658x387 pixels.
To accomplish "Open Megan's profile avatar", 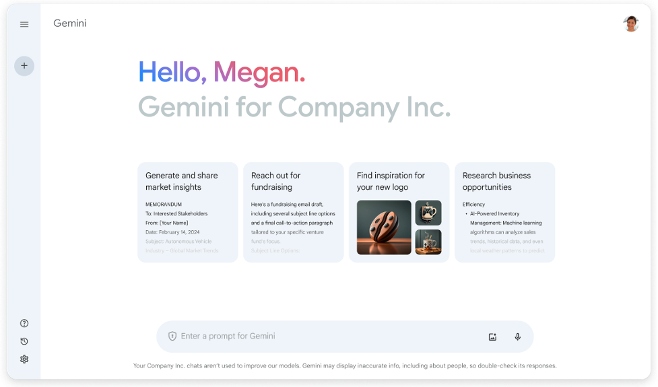I will 630,24.
